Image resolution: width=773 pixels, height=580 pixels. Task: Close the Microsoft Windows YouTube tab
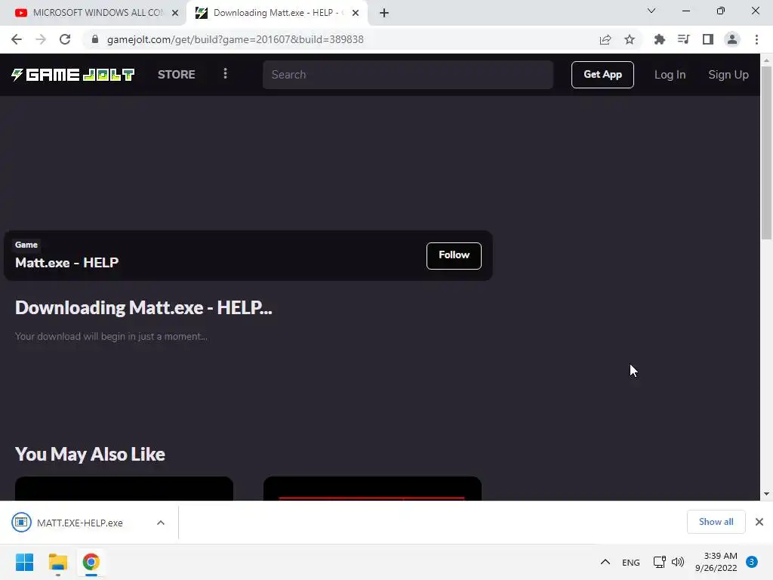tap(175, 13)
